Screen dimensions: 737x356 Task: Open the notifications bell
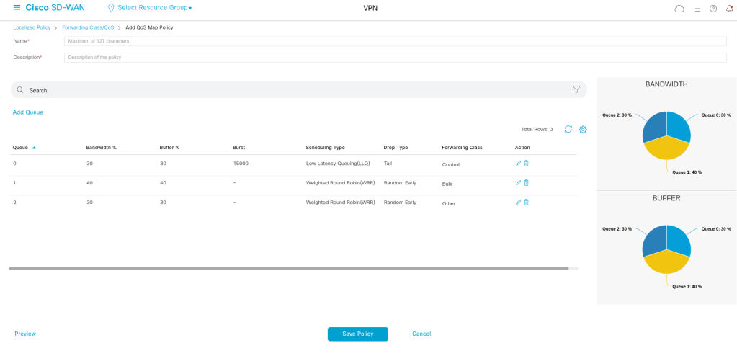[728, 9]
